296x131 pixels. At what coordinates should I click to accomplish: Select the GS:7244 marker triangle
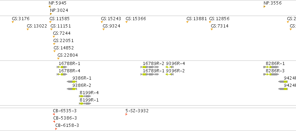54,37
